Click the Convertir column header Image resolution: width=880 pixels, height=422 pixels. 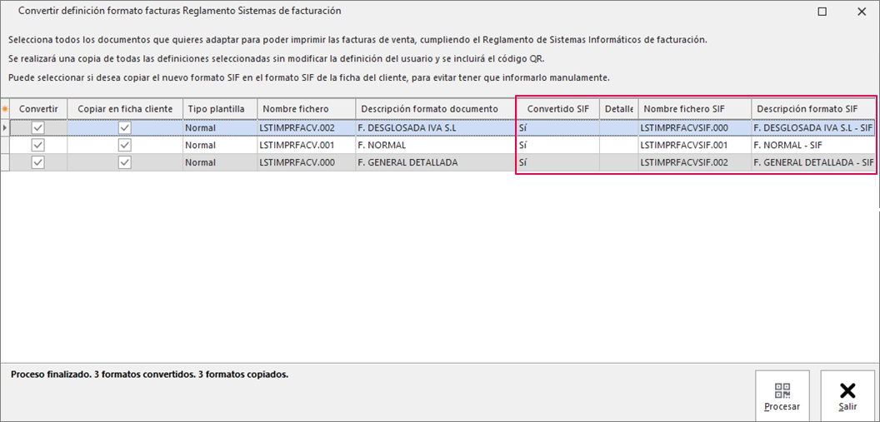point(38,109)
